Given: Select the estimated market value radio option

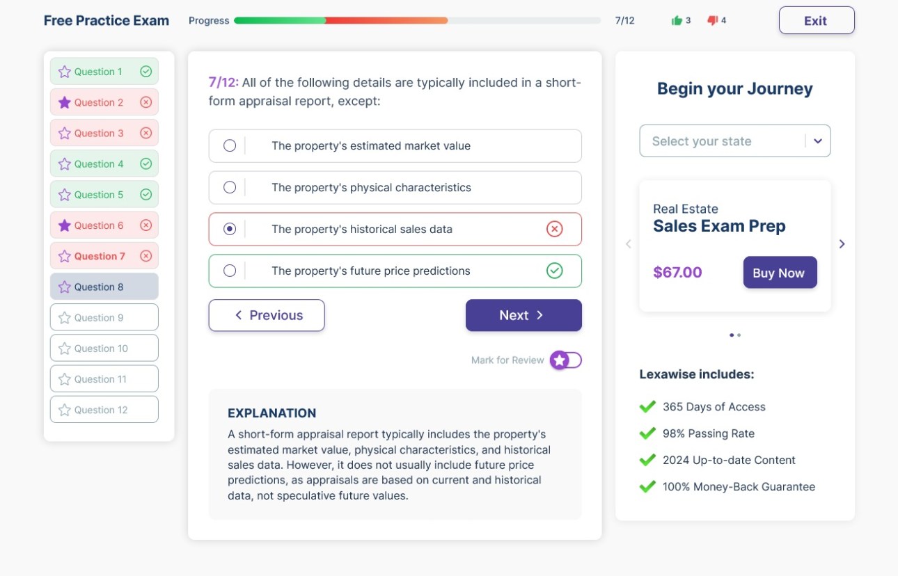Looking at the screenshot, I should tap(230, 146).
